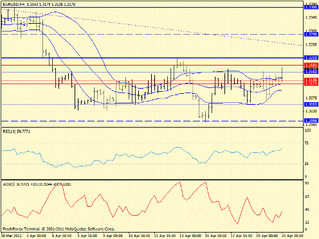Click the 1.3255 price scale value
This screenshot has height=239, width=319.
pyautogui.click(x=311, y=45)
